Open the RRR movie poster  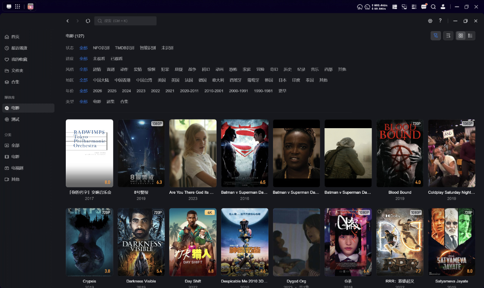(x=400, y=242)
